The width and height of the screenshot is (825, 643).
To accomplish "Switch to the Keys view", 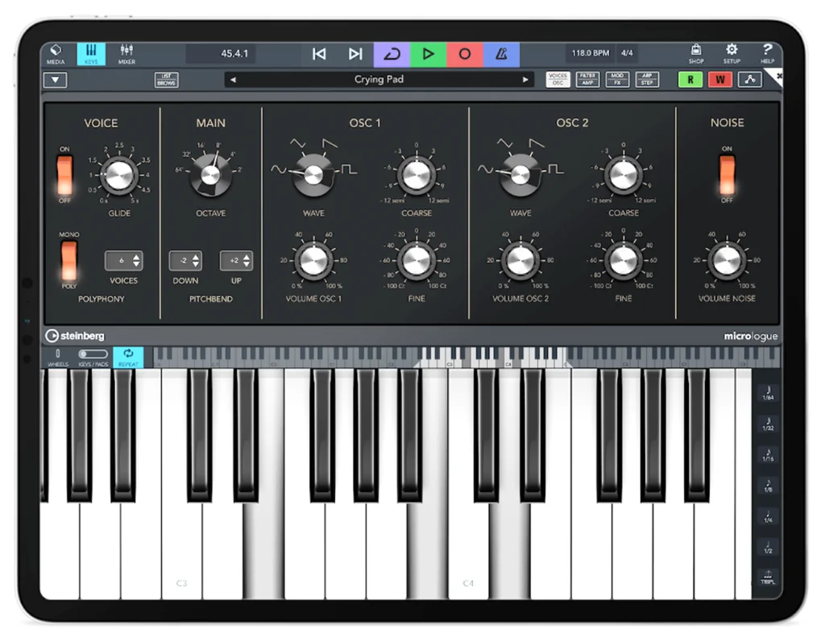I will (91, 54).
